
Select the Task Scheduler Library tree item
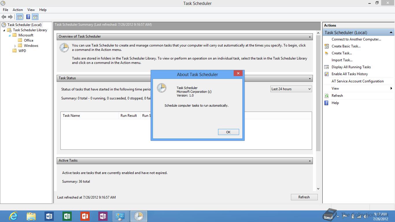click(30, 30)
